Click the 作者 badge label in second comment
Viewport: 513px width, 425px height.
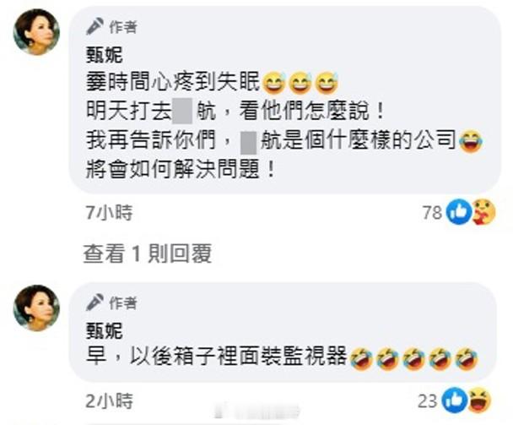[123, 302]
